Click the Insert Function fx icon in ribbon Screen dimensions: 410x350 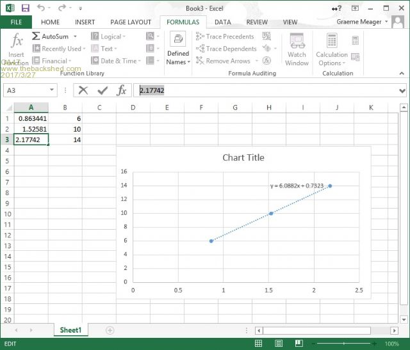[x=17, y=42]
